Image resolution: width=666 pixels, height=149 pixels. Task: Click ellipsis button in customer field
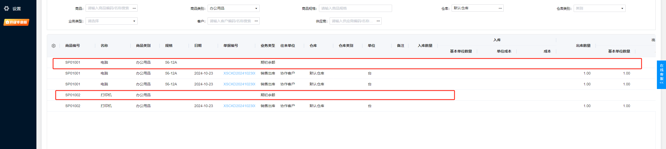(256, 21)
